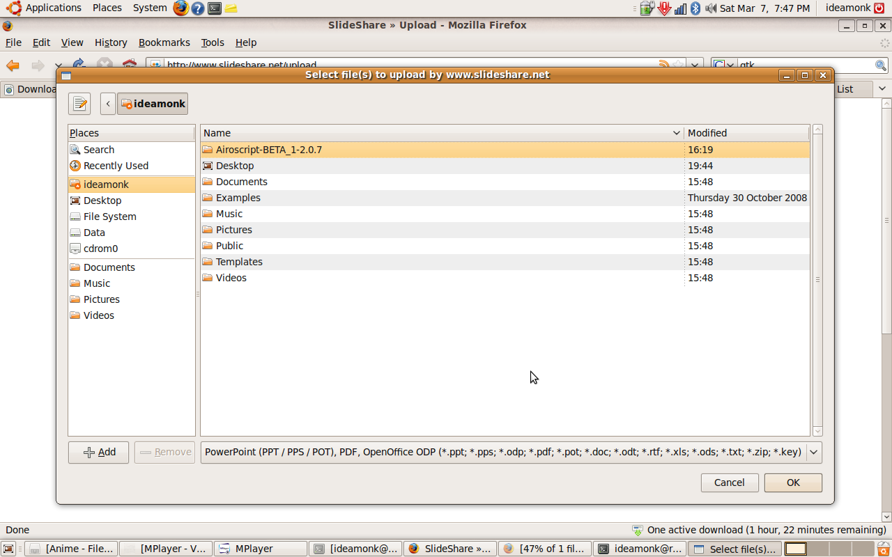Select cdrom0 in Places sidebar
The height and width of the screenshot is (557, 892).
point(132,249)
